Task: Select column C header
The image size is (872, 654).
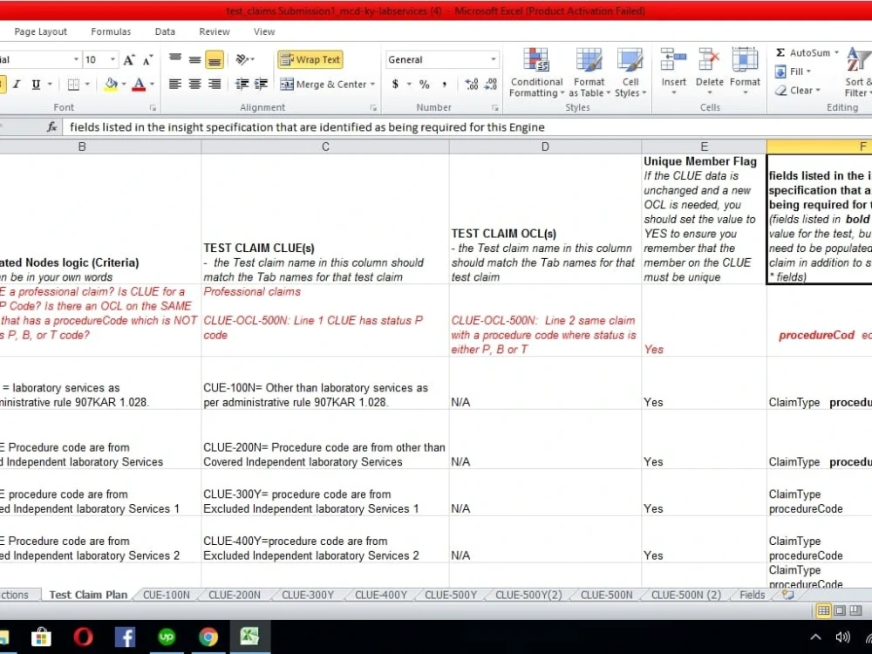Action: 325,146
